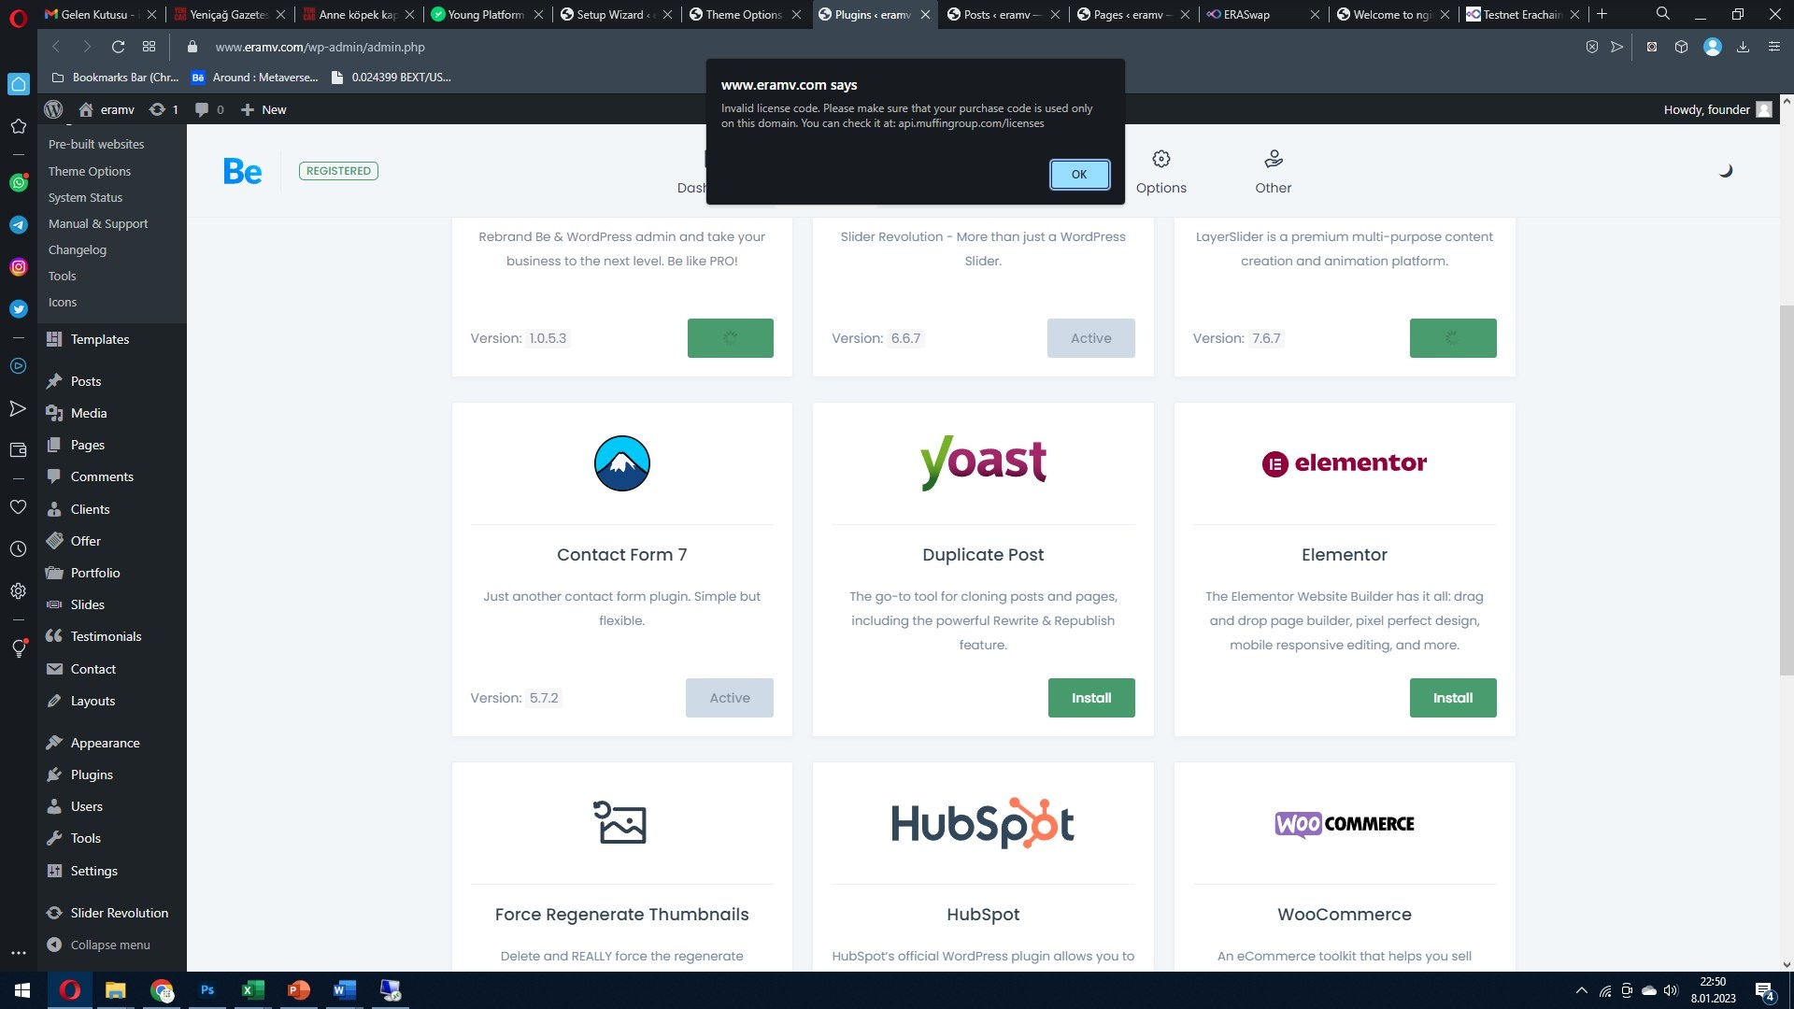Open Slides in admin menu
Image resolution: width=1794 pixels, height=1009 pixels.
point(88,604)
